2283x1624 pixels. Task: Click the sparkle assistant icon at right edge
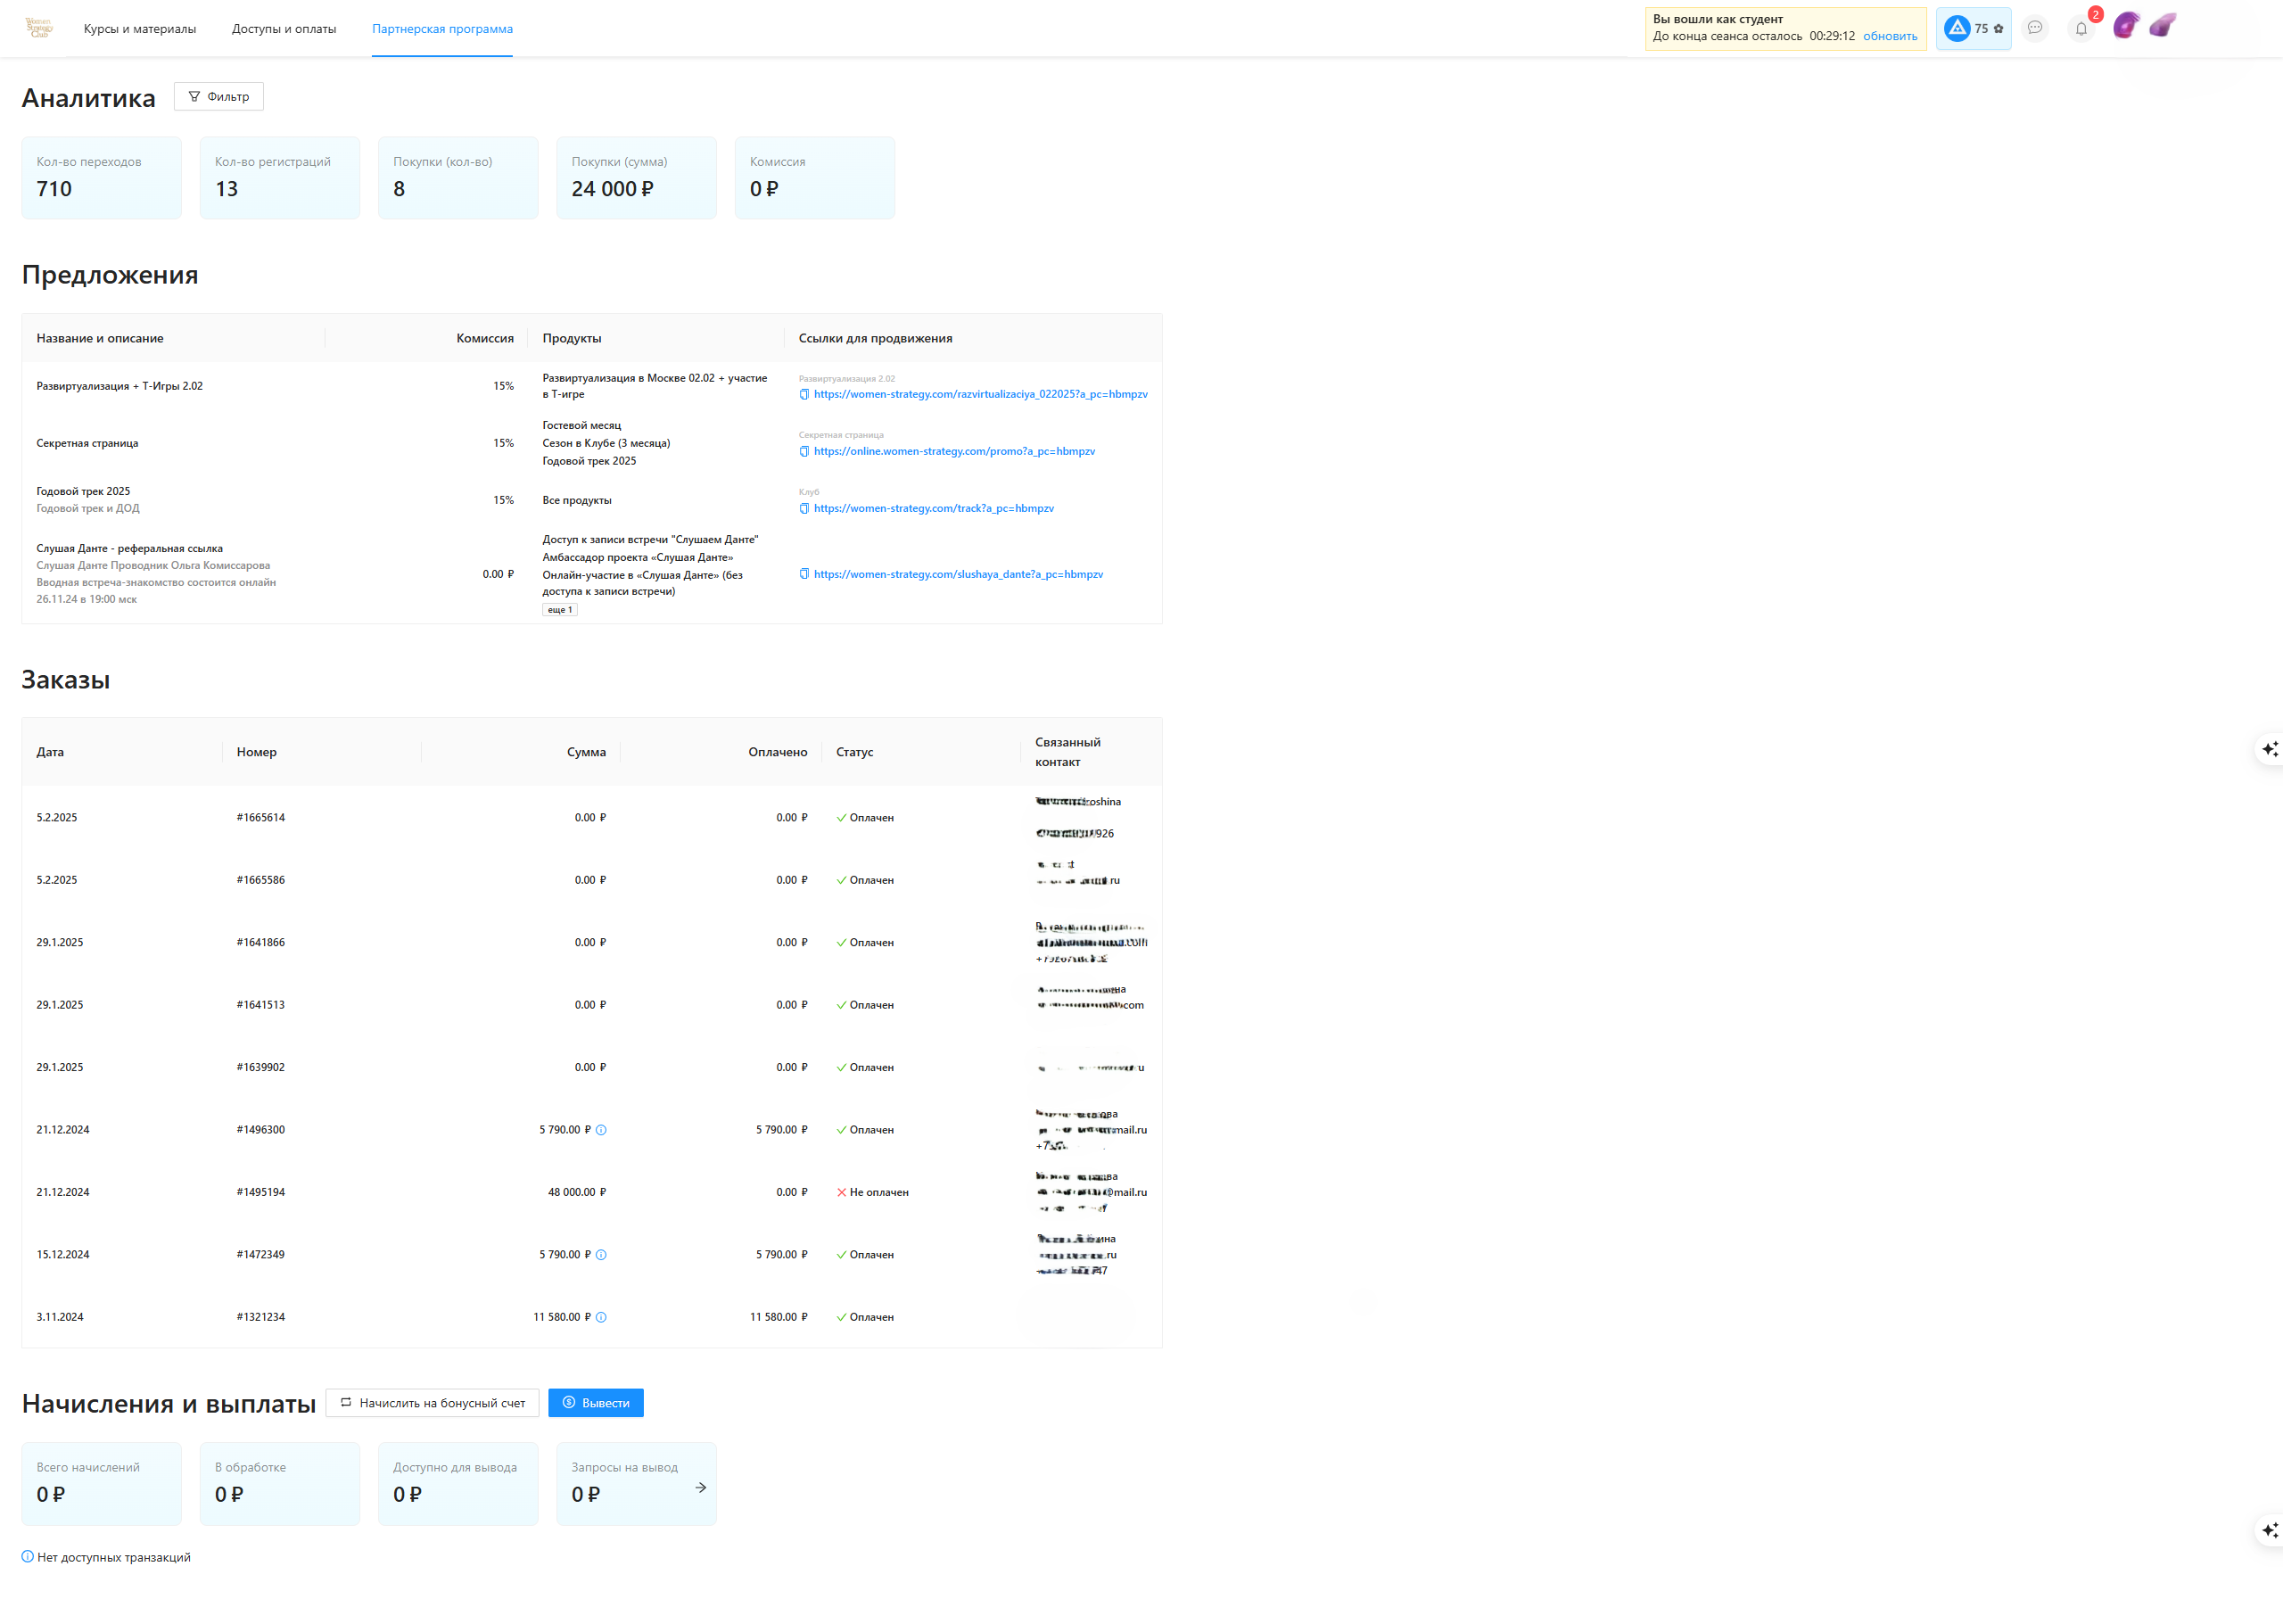pyautogui.click(x=2269, y=749)
